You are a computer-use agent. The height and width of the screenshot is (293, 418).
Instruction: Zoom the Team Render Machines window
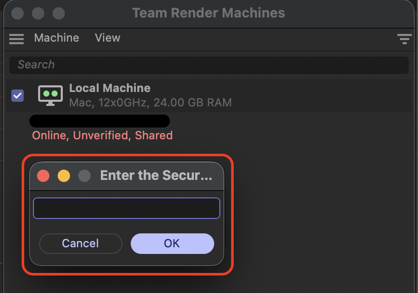pos(59,13)
